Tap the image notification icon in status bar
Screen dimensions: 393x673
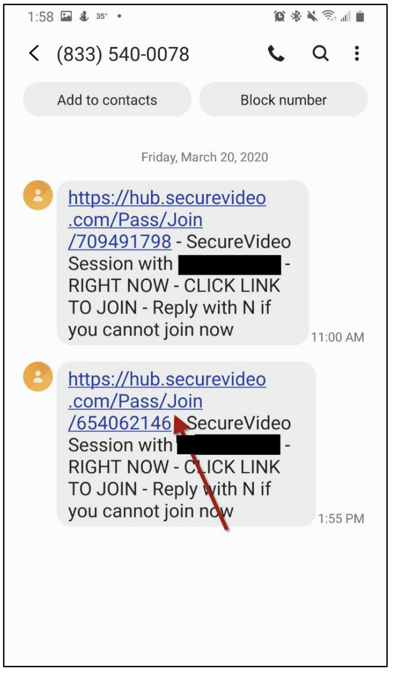pyautogui.click(x=66, y=16)
